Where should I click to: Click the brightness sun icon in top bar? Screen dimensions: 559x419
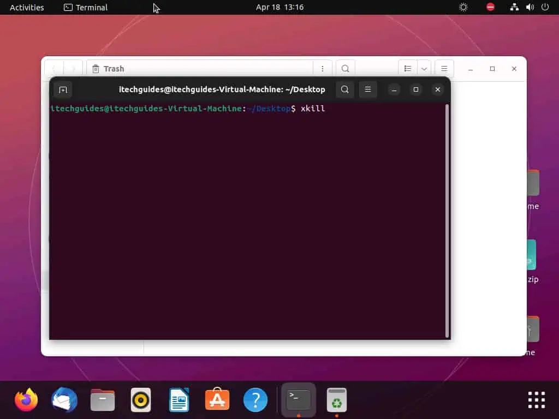tap(463, 7)
